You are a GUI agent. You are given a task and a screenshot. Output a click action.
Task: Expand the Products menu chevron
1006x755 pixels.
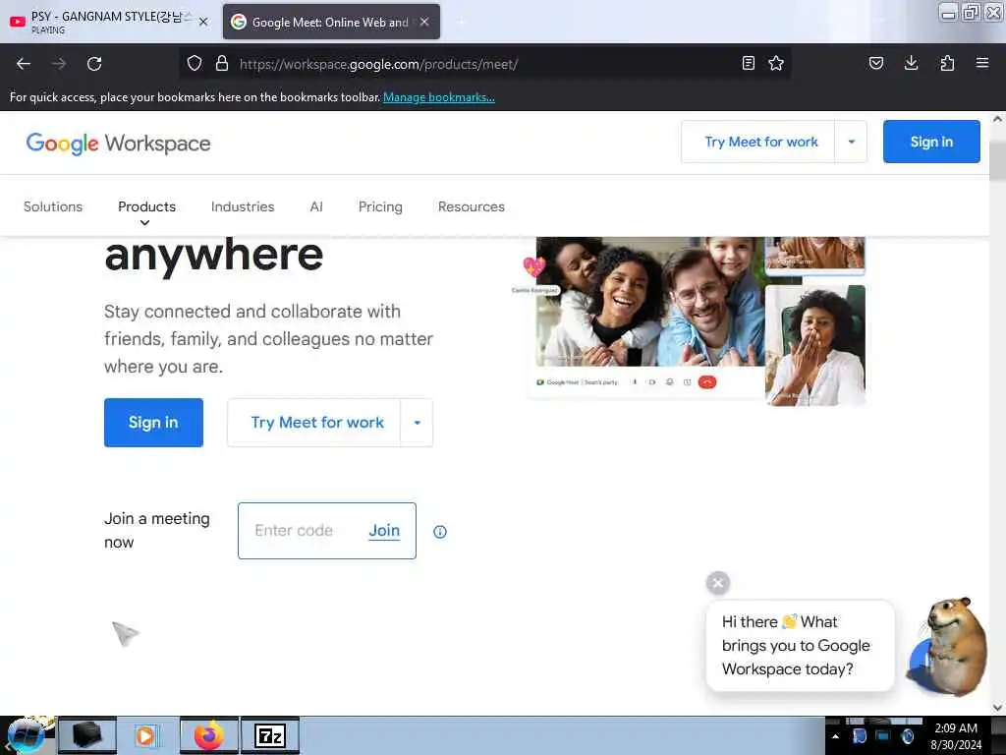[145, 223]
